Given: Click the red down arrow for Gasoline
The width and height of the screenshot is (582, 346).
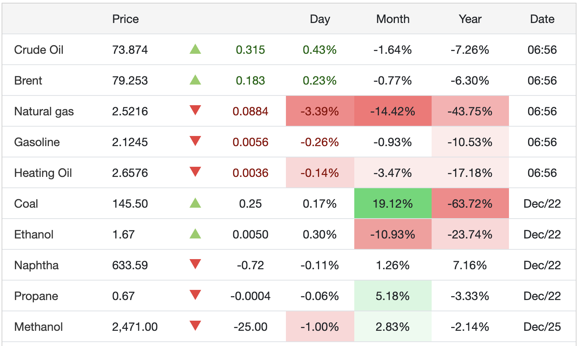Looking at the screenshot, I should click(x=195, y=141).
